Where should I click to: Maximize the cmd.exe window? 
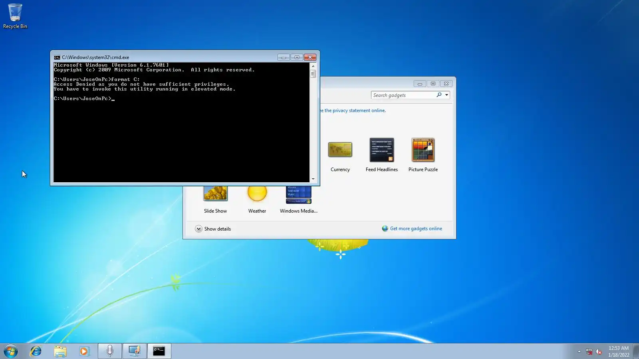tap(297, 57)
